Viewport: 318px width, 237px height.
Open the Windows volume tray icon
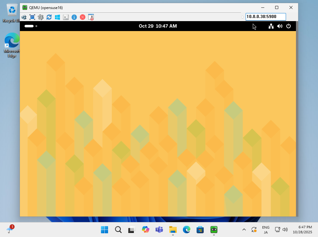[x=285, y=230]
